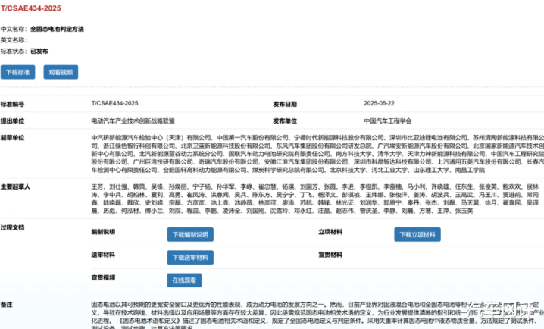The height and width of the screenshot is (329, 544).
Task: Click the 下载标准 button
Action: [x=18, y=73]
